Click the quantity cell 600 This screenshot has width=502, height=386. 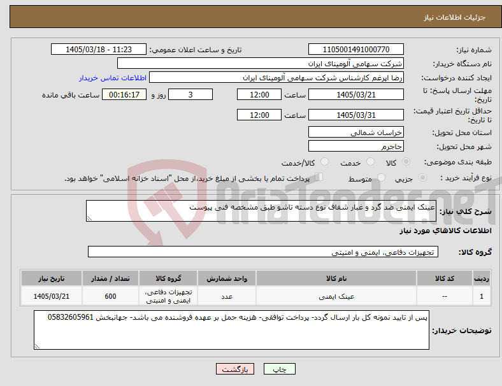click(x=110, y=296)
